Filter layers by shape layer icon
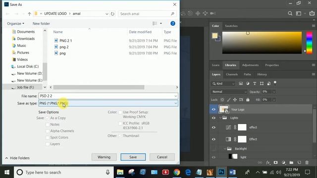 click(262, 84)
